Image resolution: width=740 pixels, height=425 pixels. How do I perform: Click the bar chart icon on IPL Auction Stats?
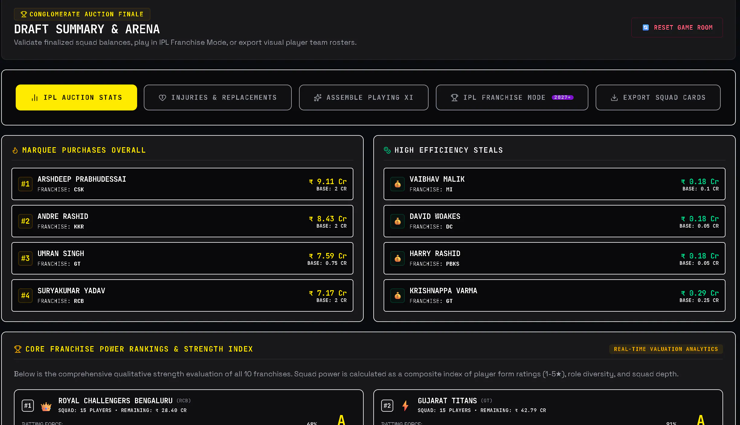coord(35,98)
